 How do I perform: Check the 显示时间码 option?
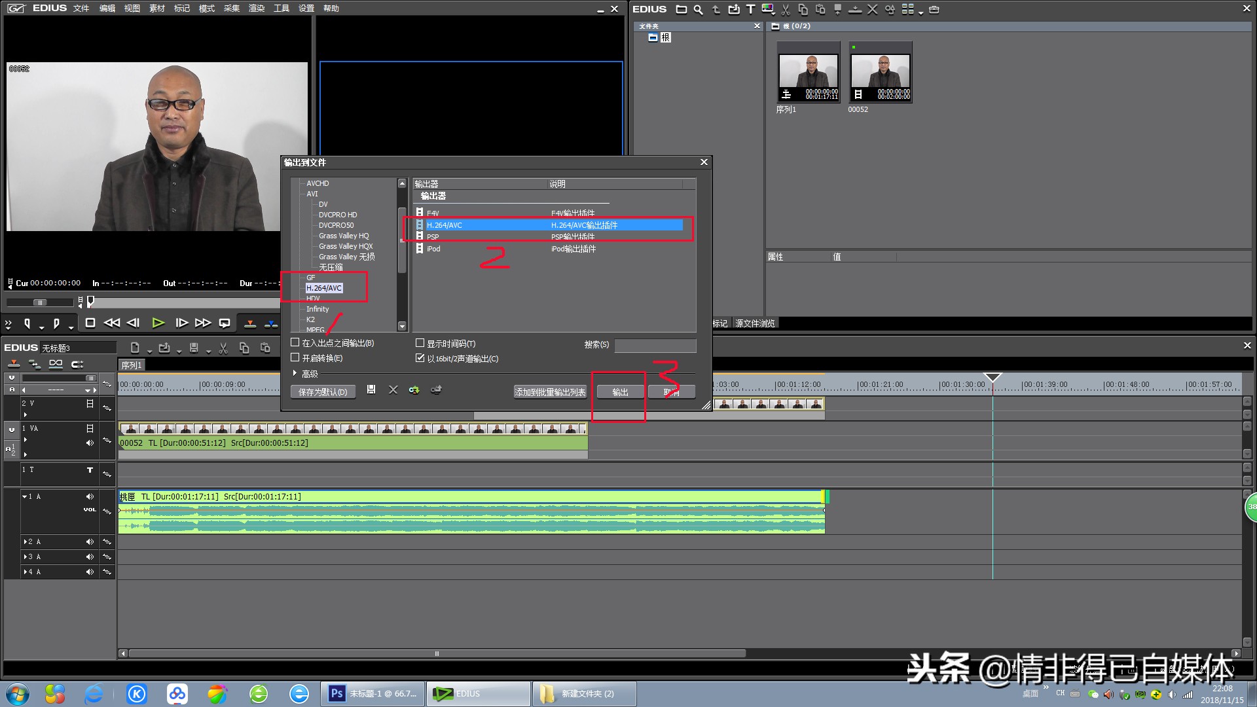[420, 343]
